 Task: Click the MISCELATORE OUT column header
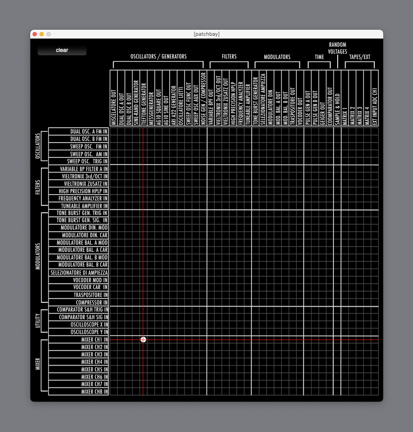(113, 98)
